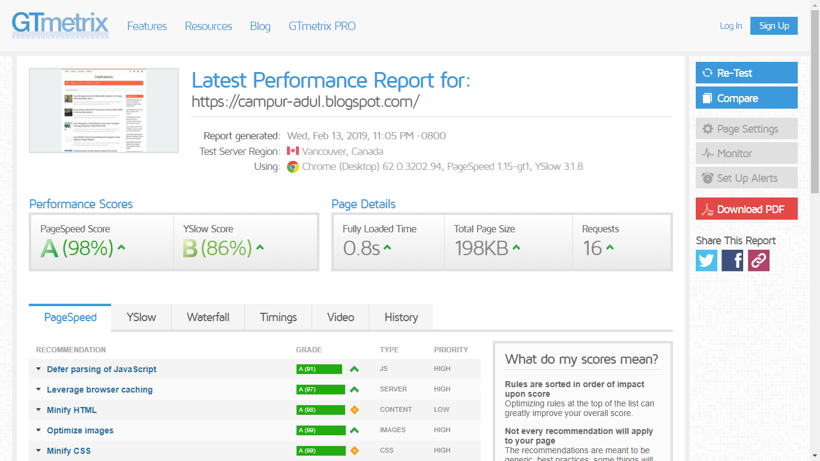
Task: Click the PageSpeed Score A (98%) value
Action: (x=77, y=248)
